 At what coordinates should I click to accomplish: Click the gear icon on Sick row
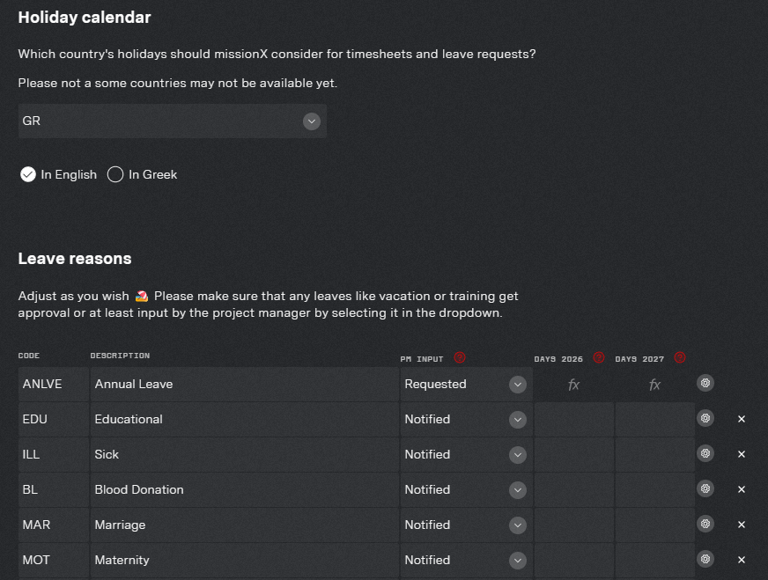click(x=705, y=454)
